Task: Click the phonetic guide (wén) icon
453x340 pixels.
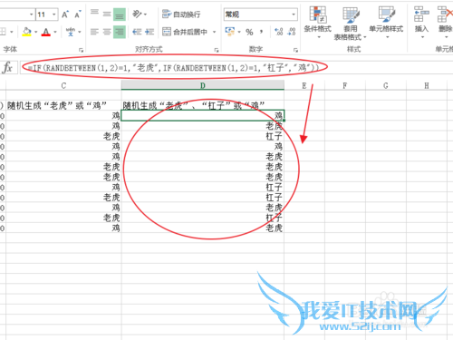Action: pos(71,32)
